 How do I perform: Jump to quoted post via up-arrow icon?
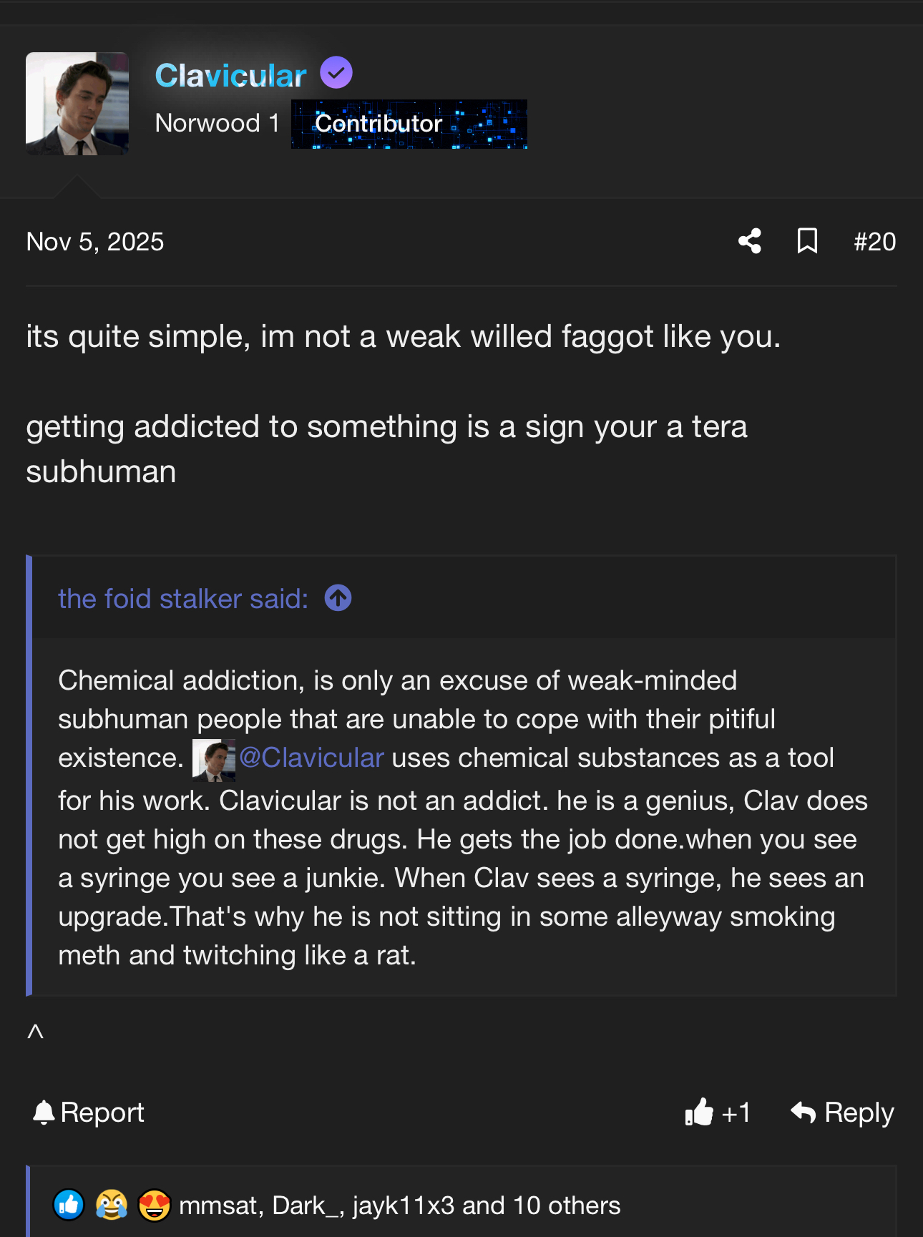pyautogui.click(x=338, y=598)
